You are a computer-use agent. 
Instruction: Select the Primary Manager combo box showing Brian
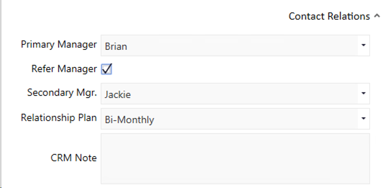pos(235,45)
